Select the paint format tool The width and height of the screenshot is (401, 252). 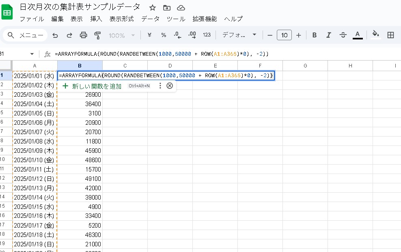97,35
